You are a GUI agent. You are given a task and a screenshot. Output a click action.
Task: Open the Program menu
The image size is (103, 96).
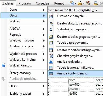point(25,3)
